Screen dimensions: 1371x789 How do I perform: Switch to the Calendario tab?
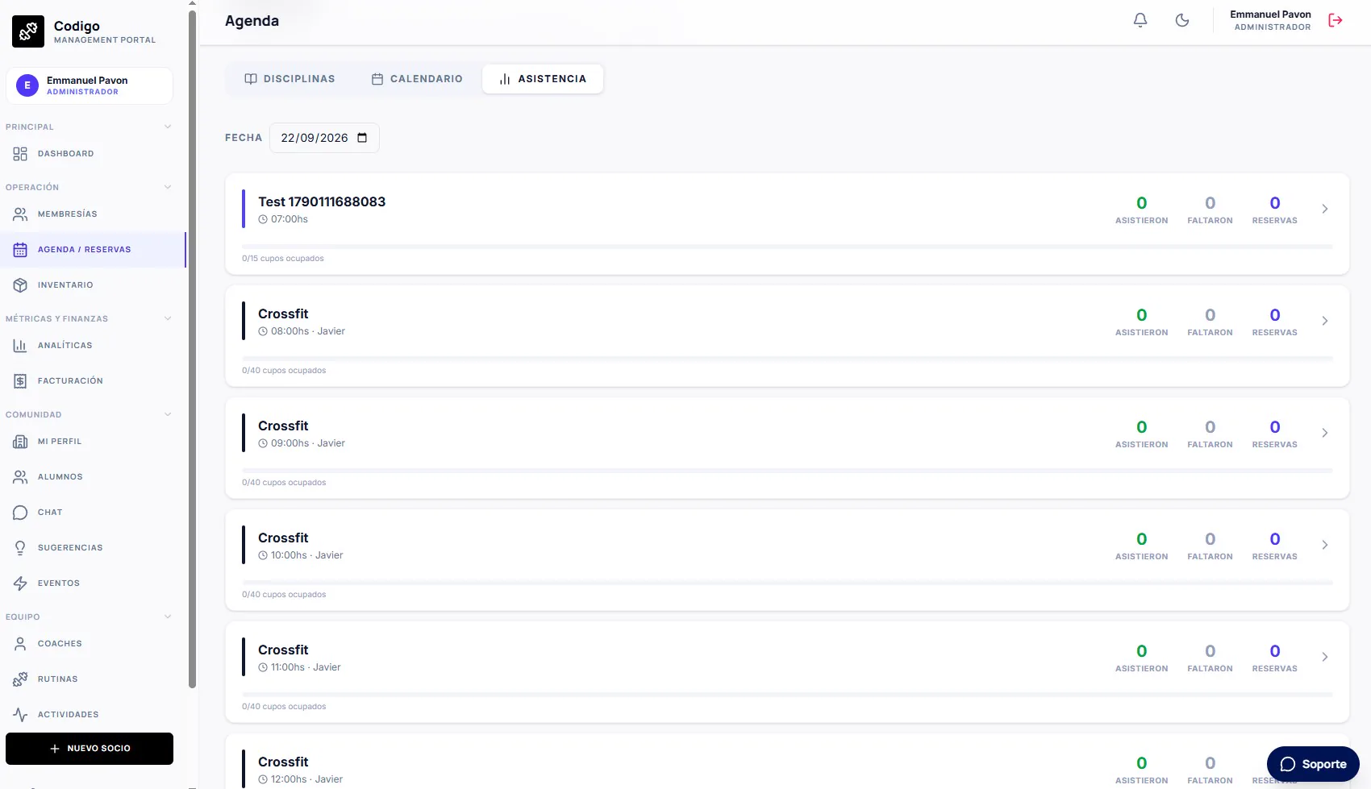[417, 79]
